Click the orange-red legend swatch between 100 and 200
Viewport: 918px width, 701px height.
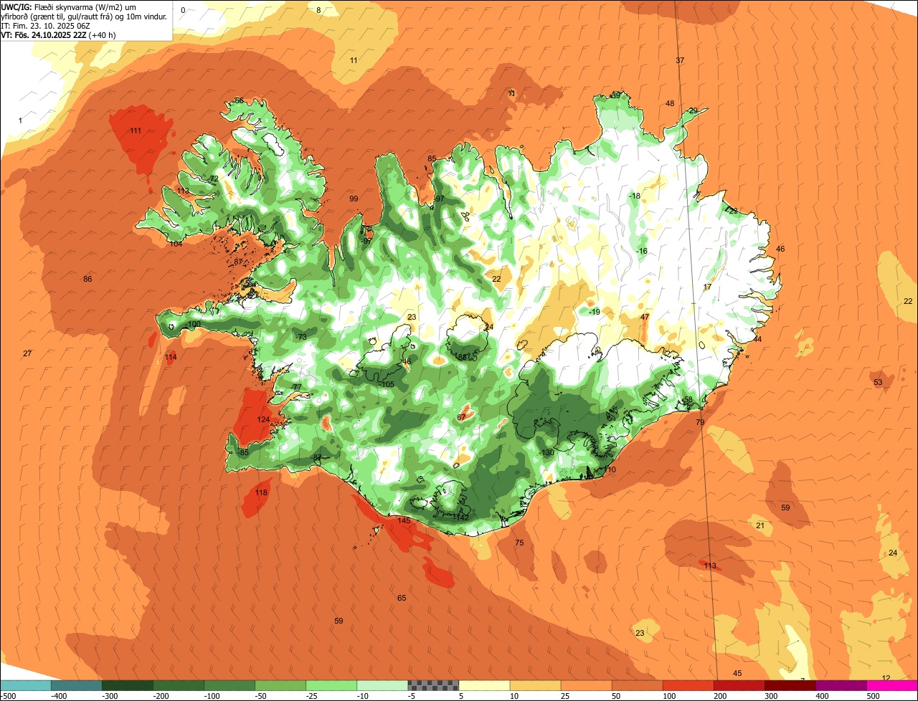click(688, 685)
